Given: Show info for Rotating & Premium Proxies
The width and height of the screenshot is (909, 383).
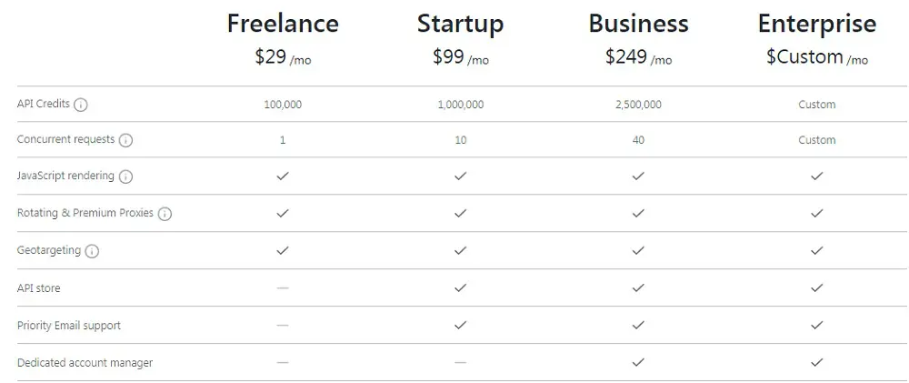Looking at the screenshot, I should (165, 214).
